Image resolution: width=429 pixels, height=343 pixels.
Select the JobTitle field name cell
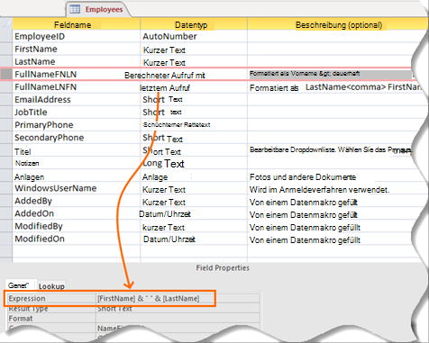76,112
